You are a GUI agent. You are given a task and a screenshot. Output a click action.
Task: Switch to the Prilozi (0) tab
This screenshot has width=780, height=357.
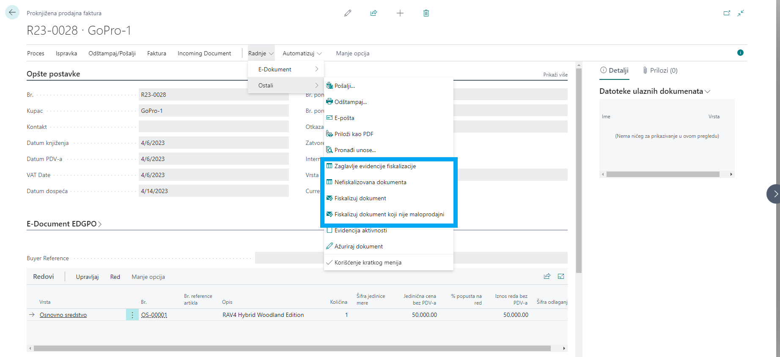(660, 71)
